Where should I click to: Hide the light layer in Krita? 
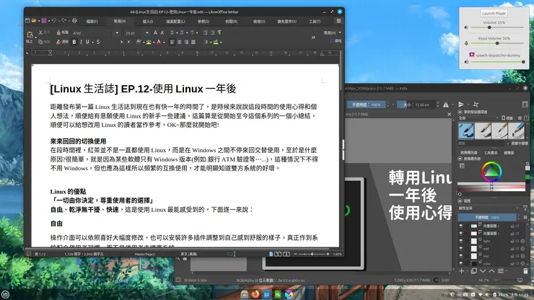point(461,241)
